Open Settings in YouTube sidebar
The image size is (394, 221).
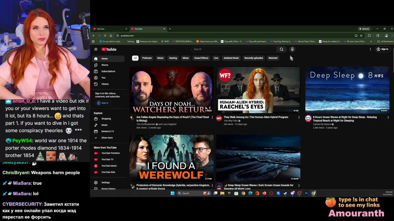[108, 182]
